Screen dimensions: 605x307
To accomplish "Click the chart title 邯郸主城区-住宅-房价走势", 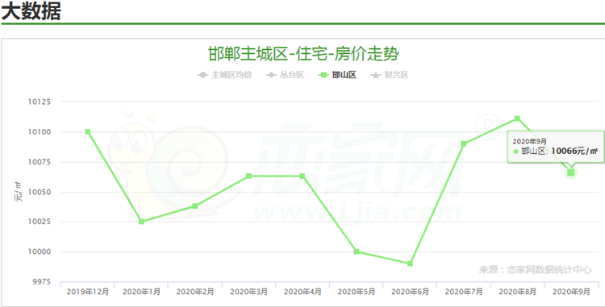I will (x=303, y=54).
